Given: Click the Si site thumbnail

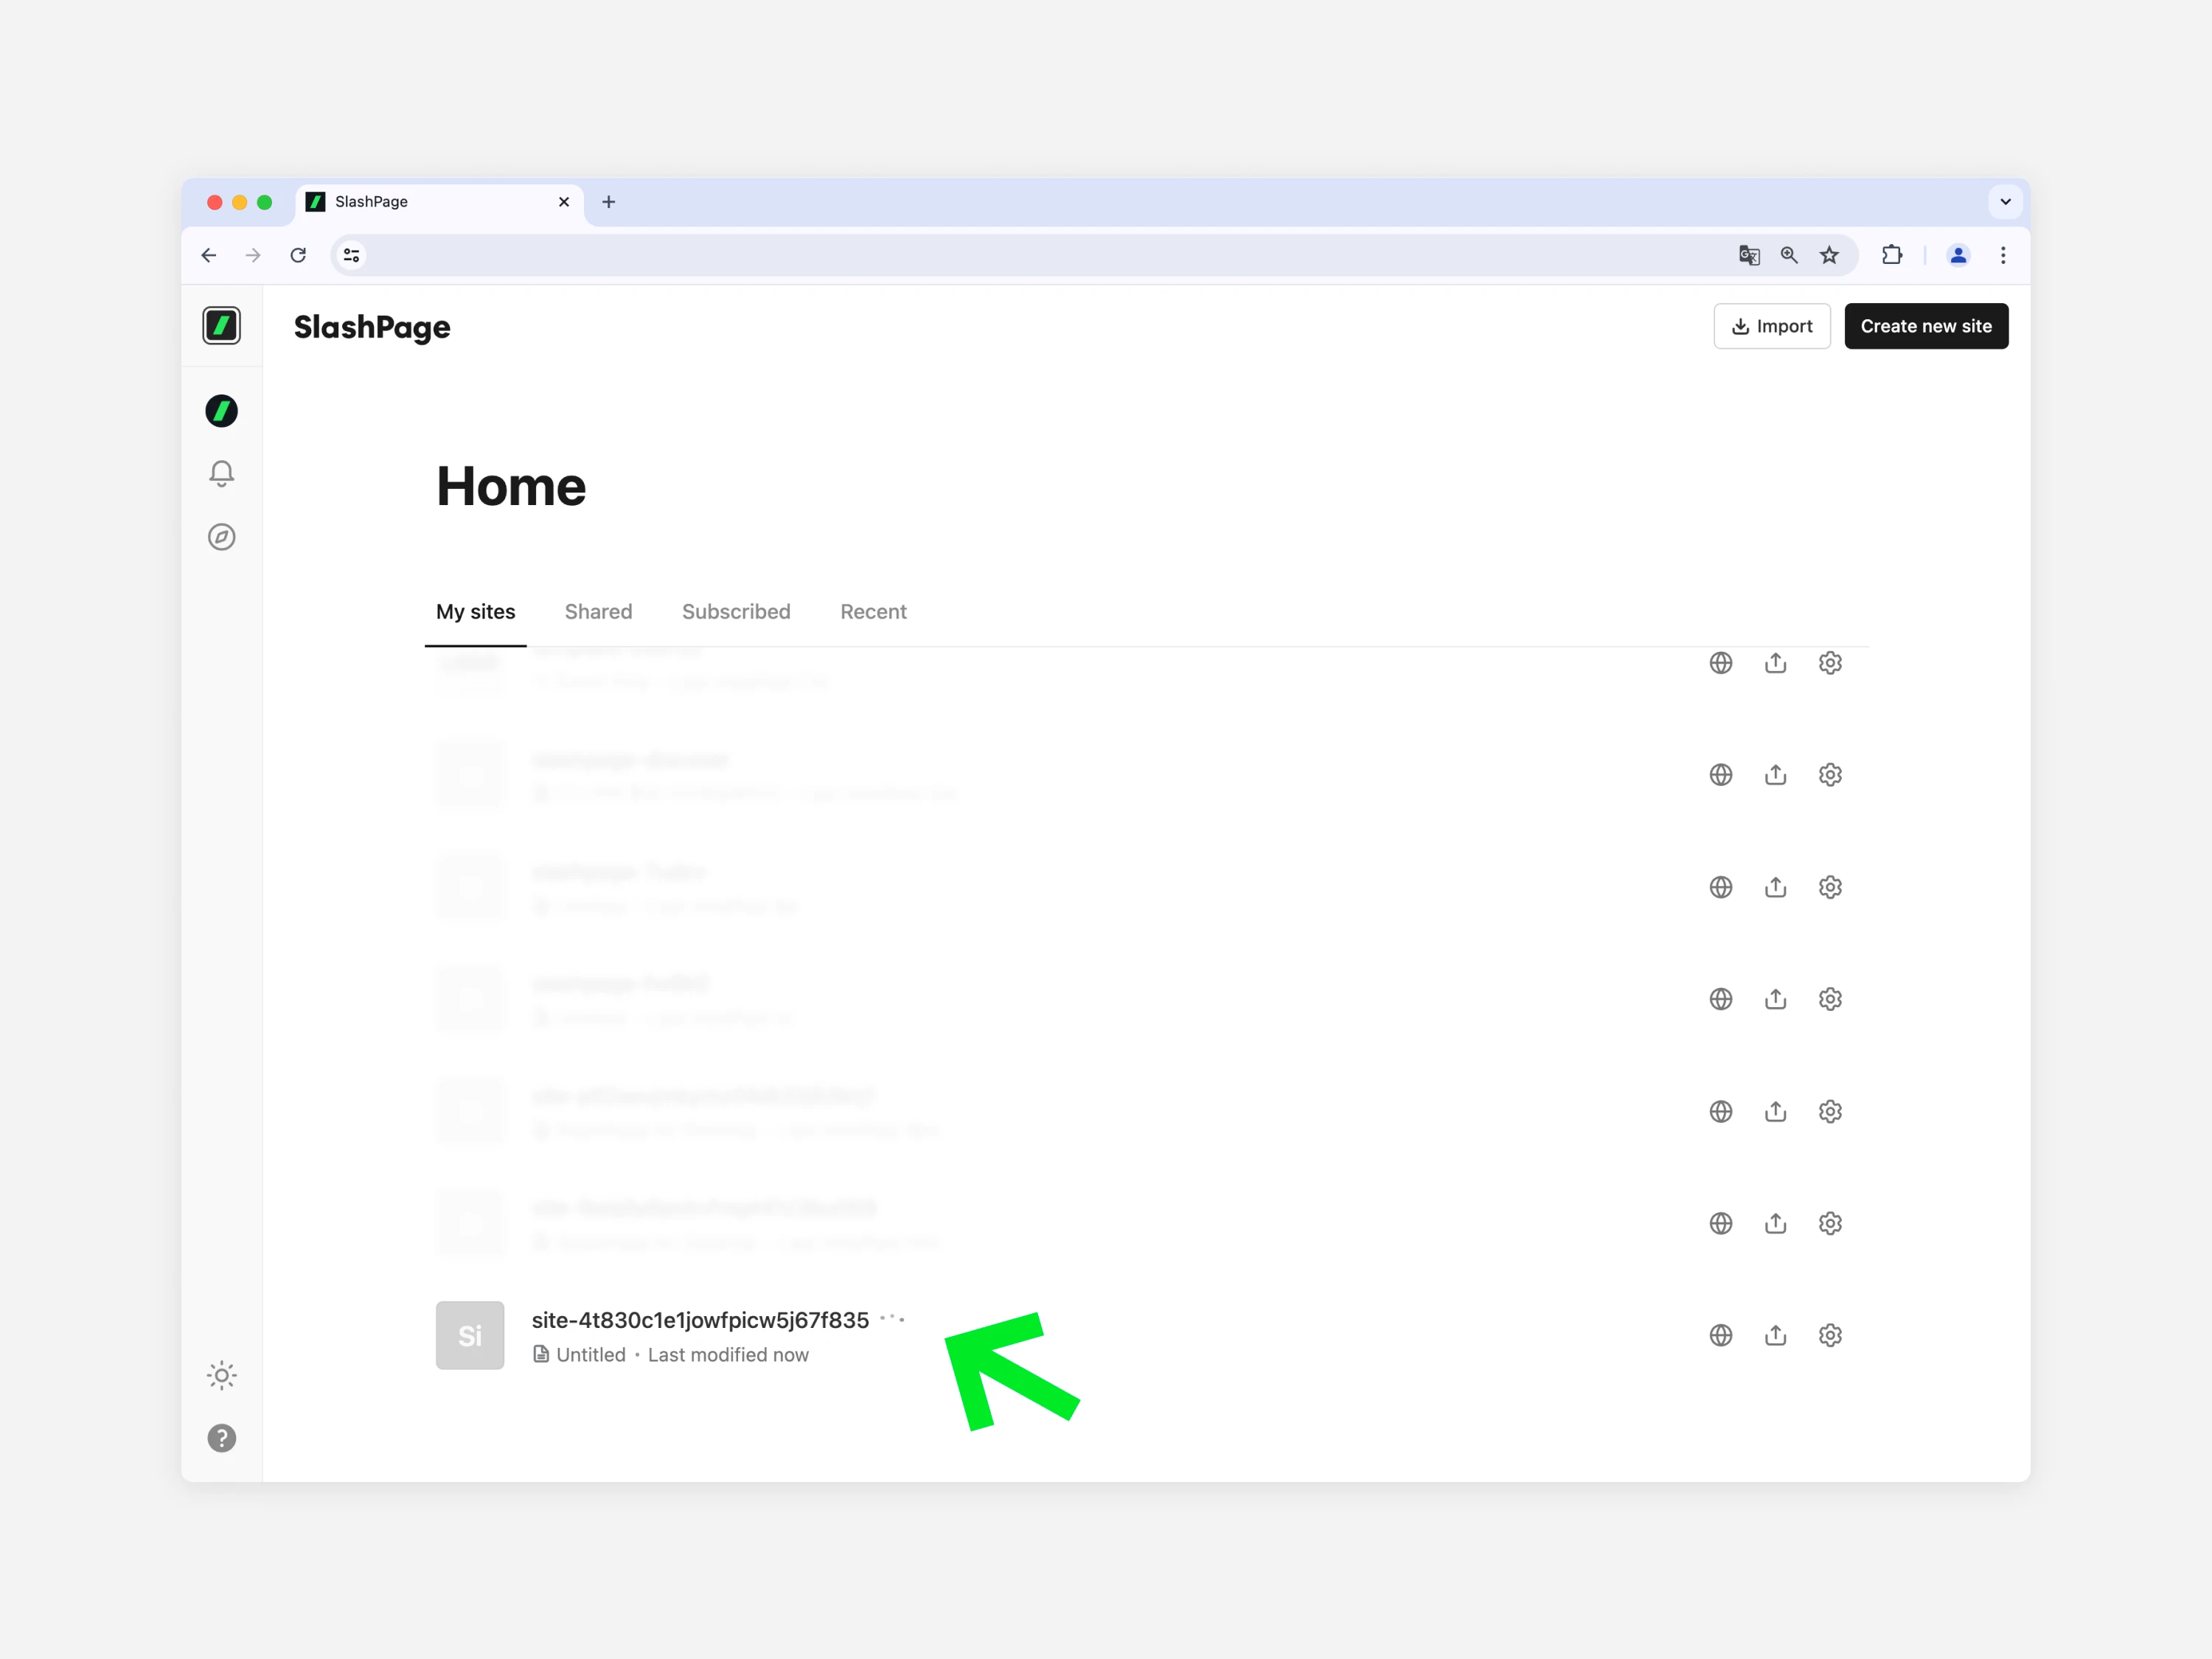Looking at the screenshot, I should pyautogui.click(x=470, y=1335).
